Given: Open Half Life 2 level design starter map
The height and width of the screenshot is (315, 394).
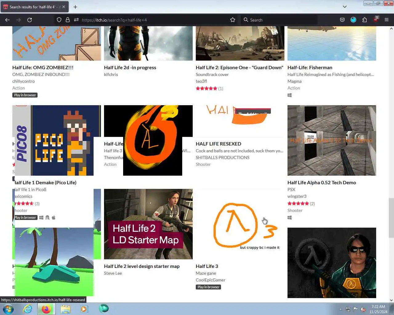Looking at the screenshot, I should 142,266.
